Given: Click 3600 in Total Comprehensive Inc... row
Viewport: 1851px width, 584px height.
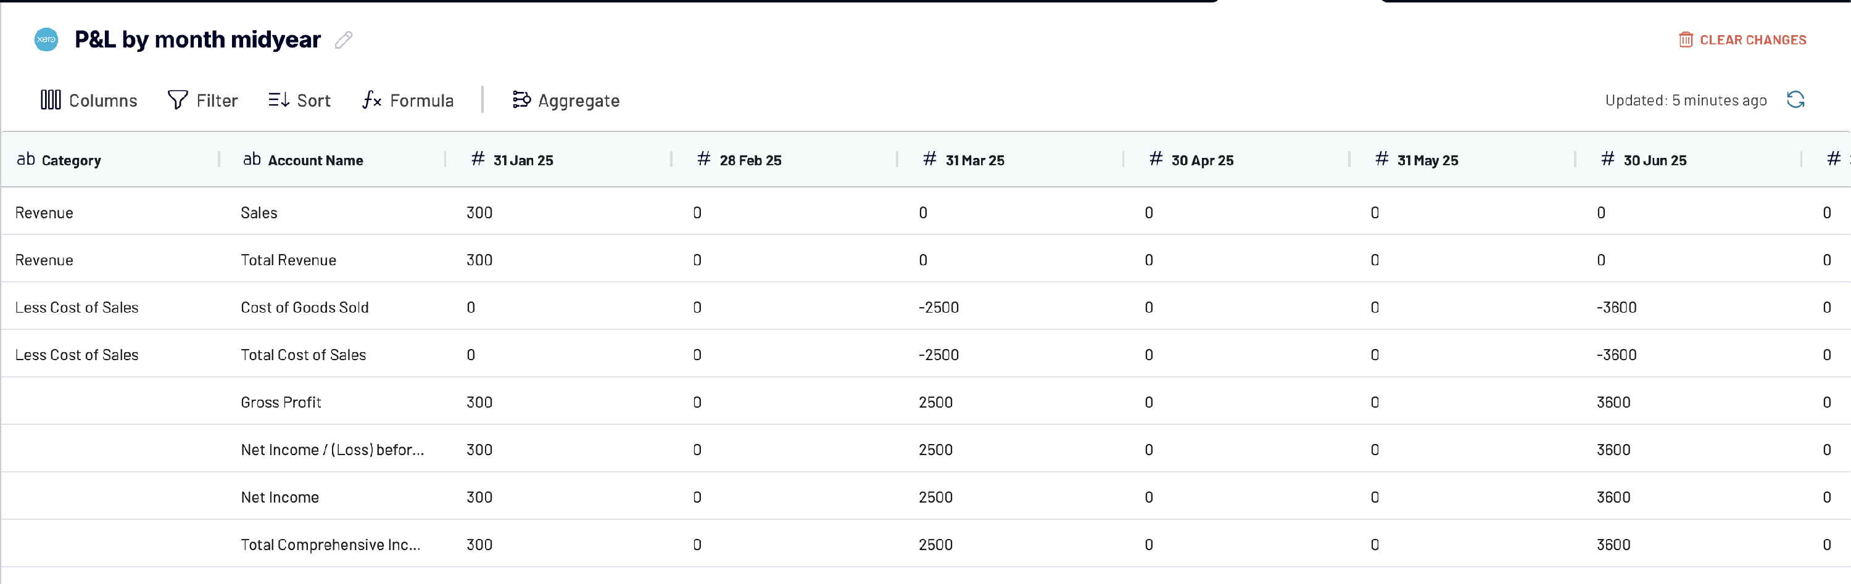Looking at the screenshot, I should coord(1614,545).
